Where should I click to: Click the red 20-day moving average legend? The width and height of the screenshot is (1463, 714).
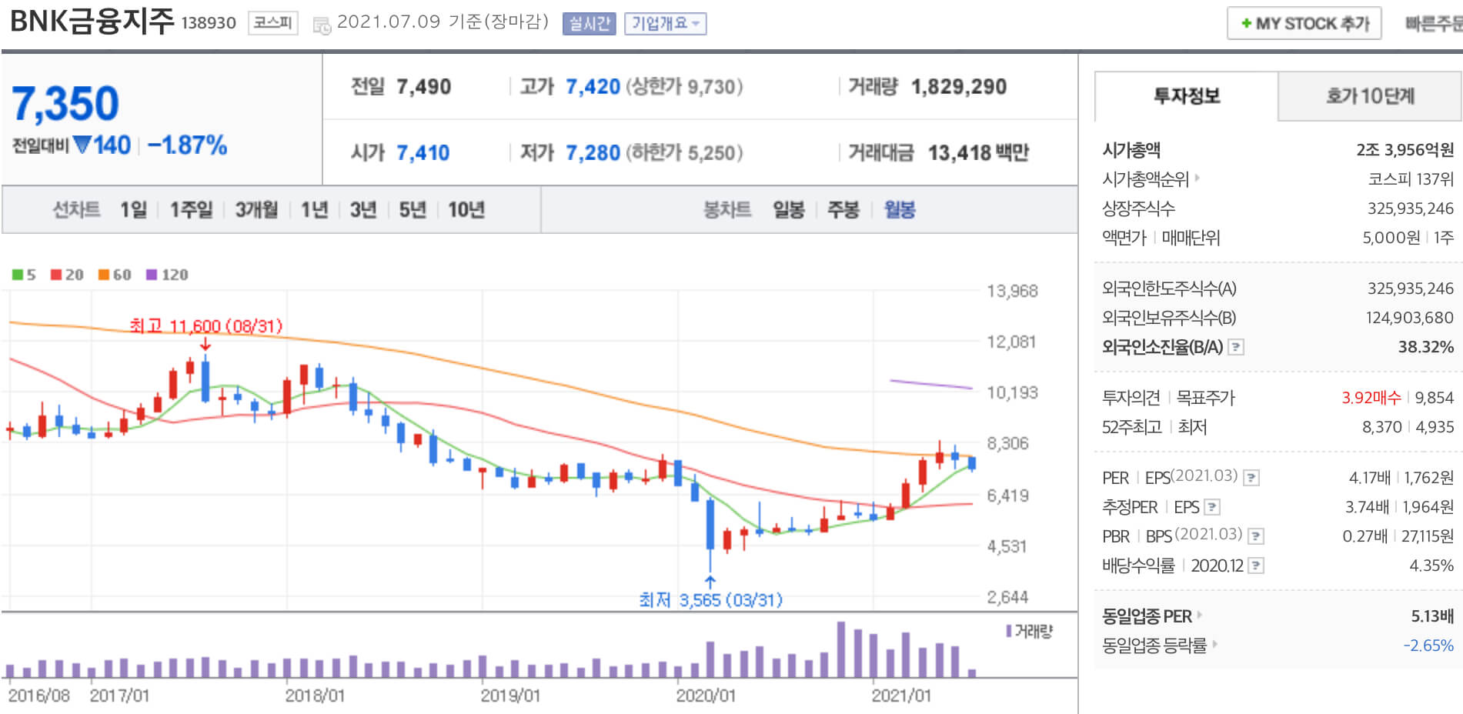(67, 275)
